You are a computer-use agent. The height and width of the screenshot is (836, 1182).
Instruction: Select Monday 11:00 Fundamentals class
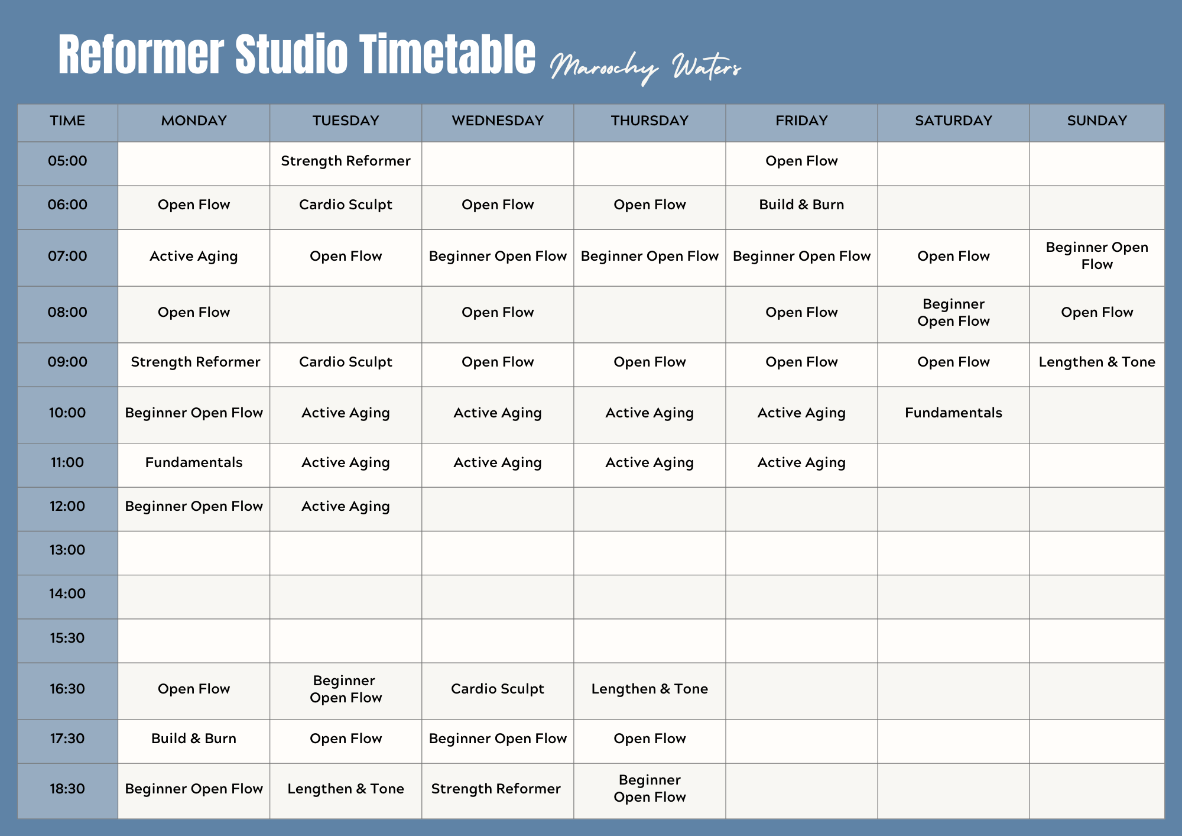coord(194,462)
